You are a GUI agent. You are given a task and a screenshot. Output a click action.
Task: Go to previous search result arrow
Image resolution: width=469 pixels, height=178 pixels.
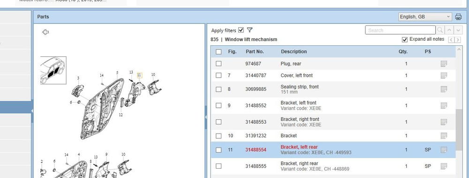[449, 30]
